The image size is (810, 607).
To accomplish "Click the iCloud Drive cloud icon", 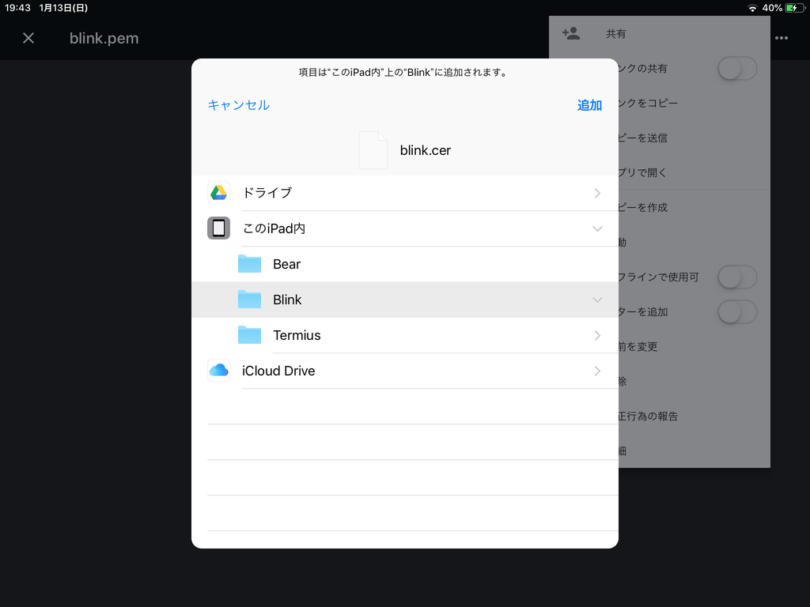I will [218, 370].
